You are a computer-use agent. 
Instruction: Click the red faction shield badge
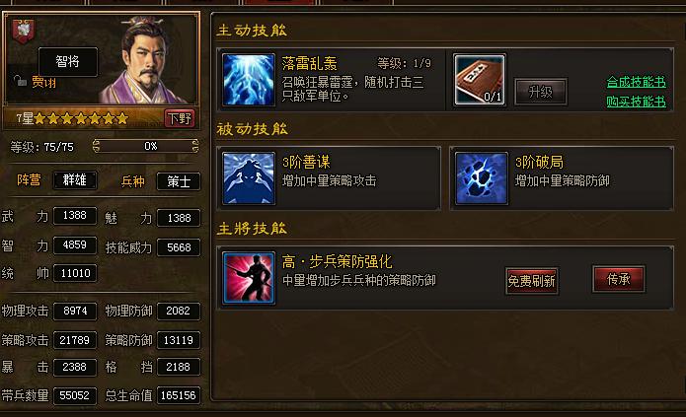click(x=24, y=32)
